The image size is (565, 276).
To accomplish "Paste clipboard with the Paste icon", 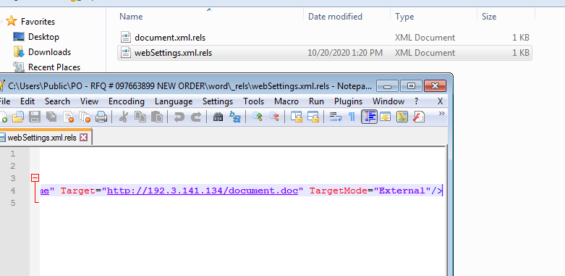I will click(157, 117).
